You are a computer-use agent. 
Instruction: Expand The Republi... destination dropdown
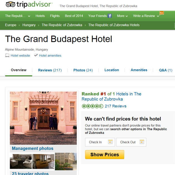click(x=29, y=16)
